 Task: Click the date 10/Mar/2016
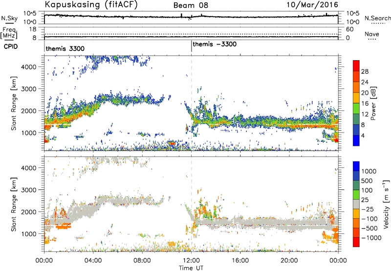pyautogui.click(x=312, y=5)
